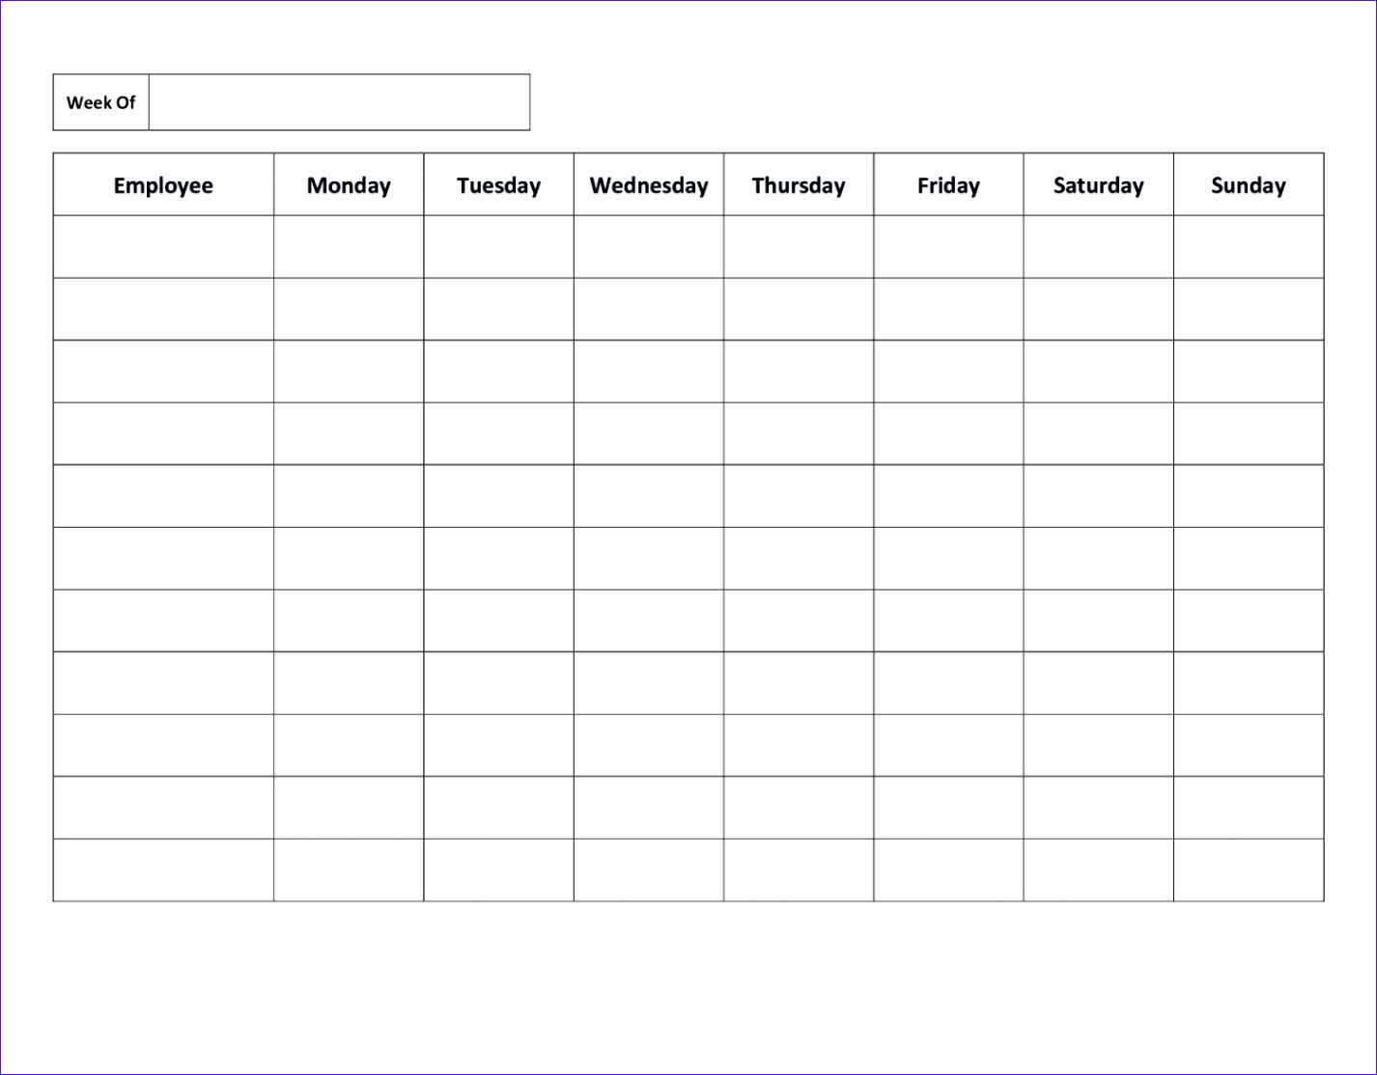Click the last row Thursday cell
This screenshot has height=1075, width=1377.
[799, 869]
